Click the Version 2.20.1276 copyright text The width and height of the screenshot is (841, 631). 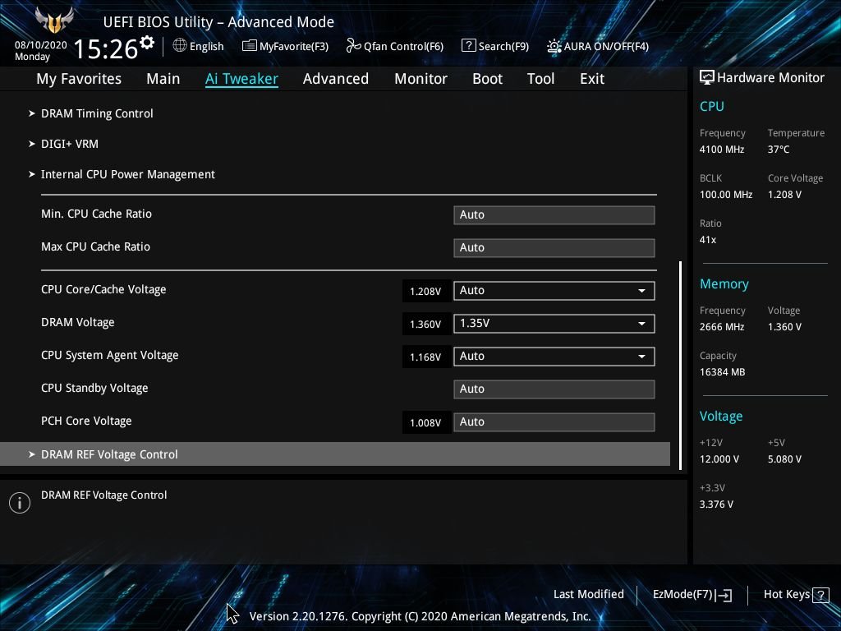420,616
